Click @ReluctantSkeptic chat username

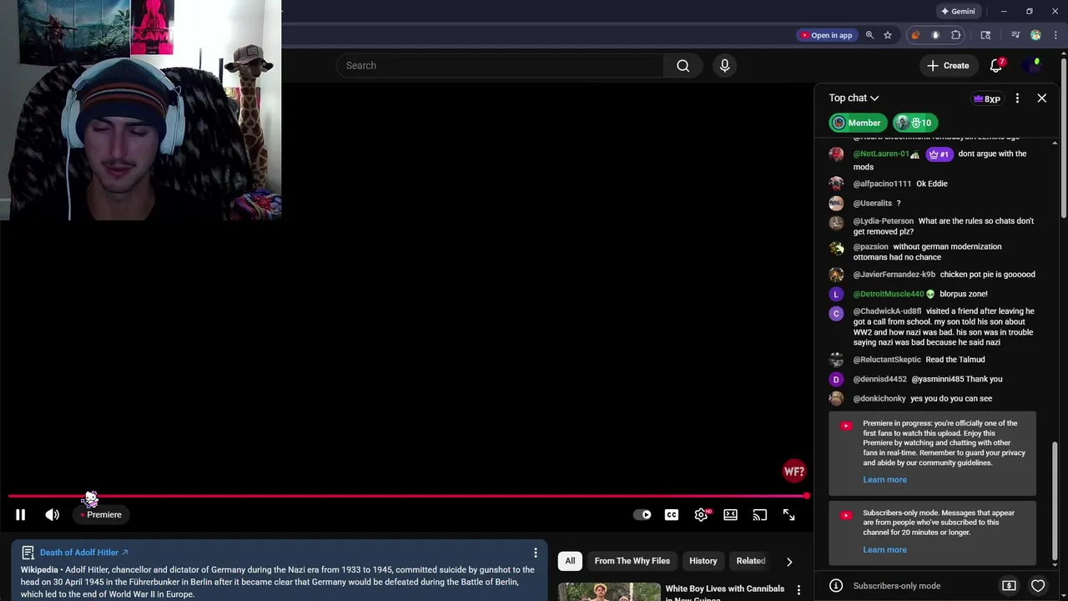coord(887,360)
